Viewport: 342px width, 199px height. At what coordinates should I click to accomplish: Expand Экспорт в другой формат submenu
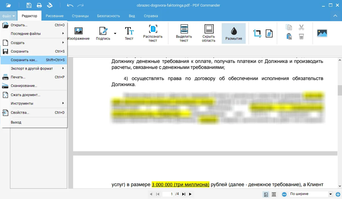point(34,69)
